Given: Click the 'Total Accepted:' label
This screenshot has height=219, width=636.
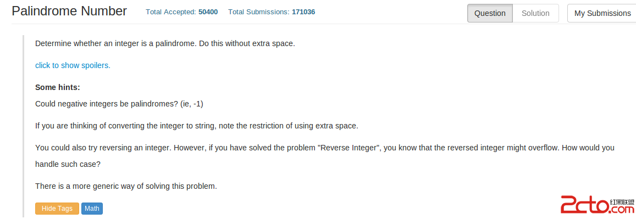Looking at the screenshot, I should click(171, 12).
